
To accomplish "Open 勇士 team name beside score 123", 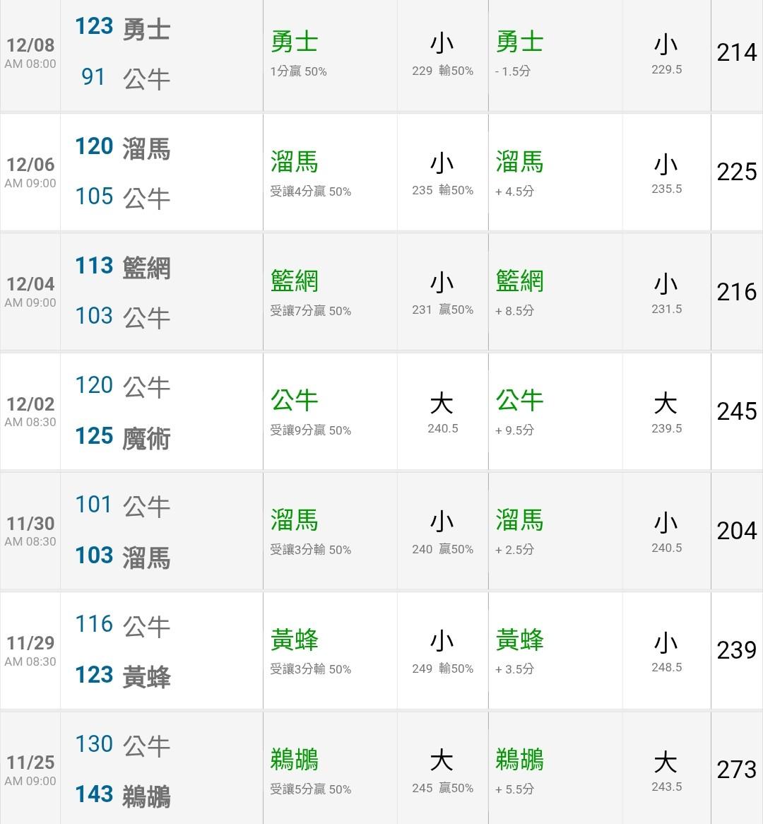I will coord(146,29).
